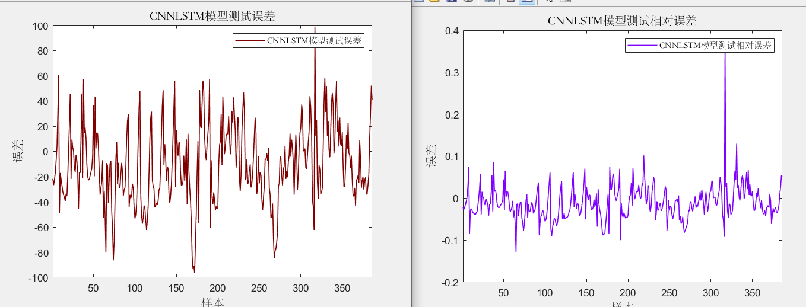Viewport: 806px width, 307px height.
Task: Select the right plot's legend text CNNLSTM模型测试相对误差
Action: point(716,45)
